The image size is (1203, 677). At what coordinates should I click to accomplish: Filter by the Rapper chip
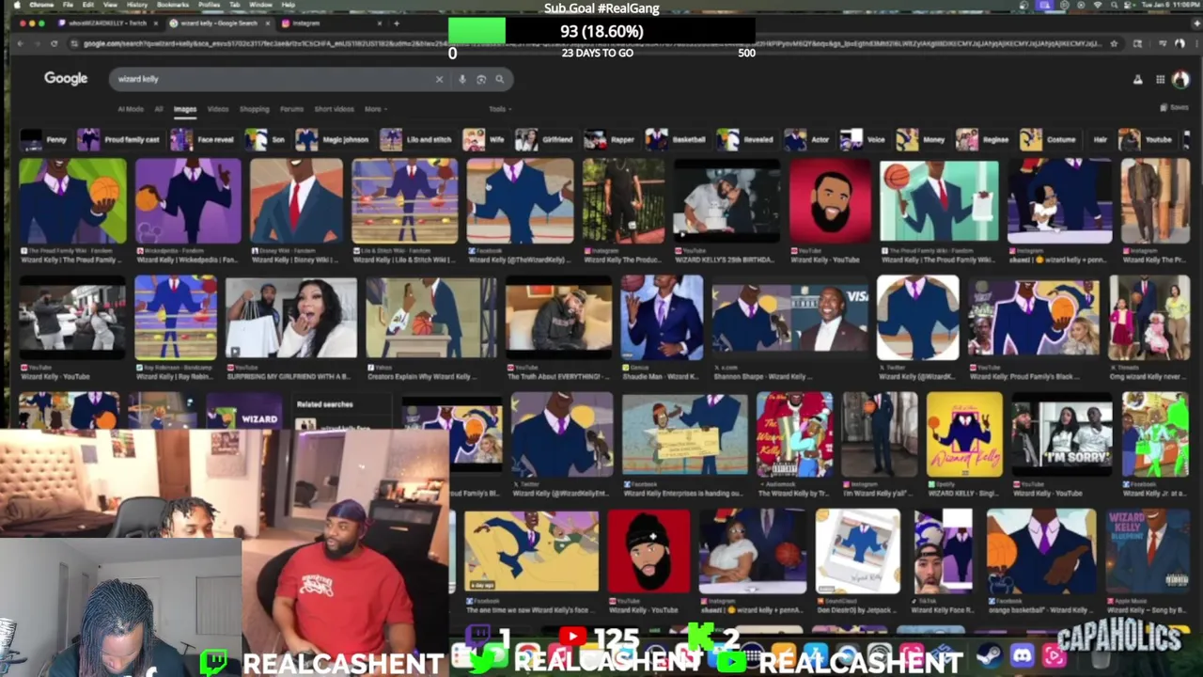[611, 140]
